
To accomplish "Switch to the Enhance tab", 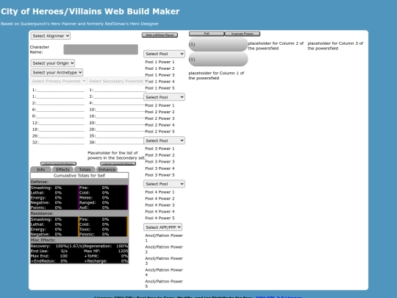I will tap(107, 169).
